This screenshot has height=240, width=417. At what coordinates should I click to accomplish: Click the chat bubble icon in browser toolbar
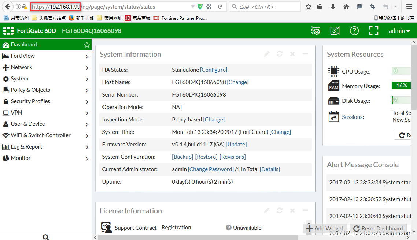click(x=359, y=6)
